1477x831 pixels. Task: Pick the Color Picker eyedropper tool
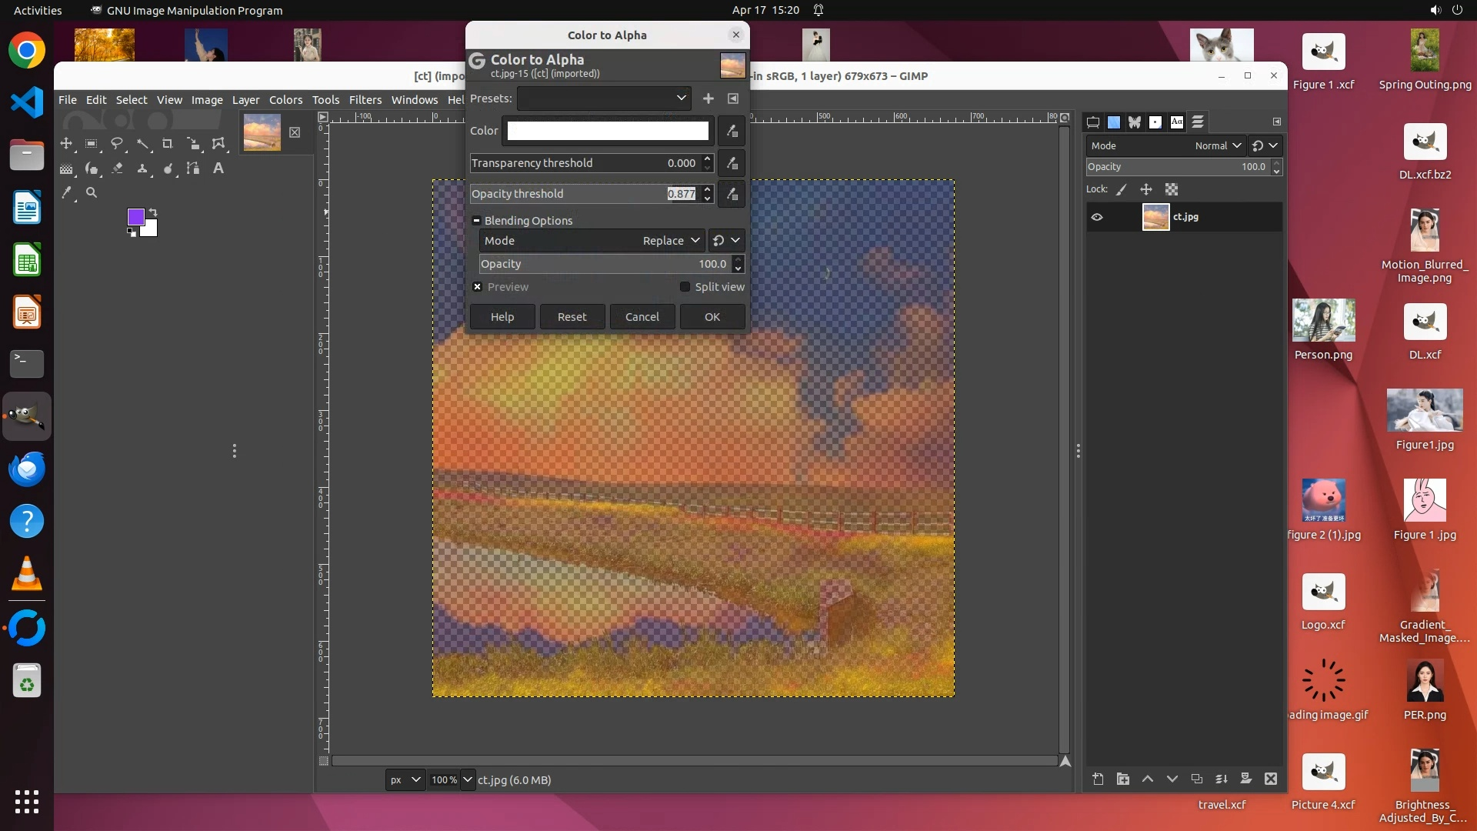coord(66,193)
